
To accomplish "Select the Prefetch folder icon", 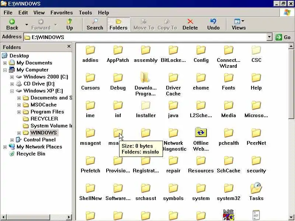I will pyautogui.click(x=90, y=161).
